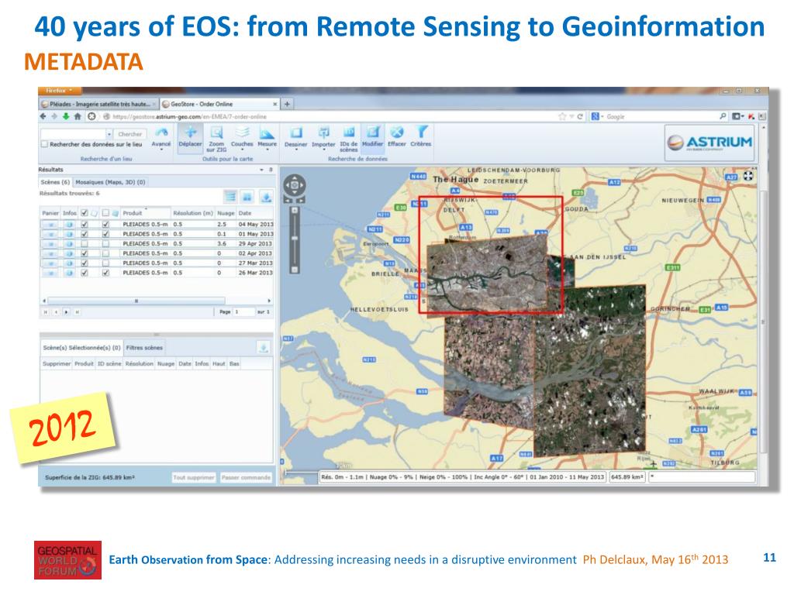Click the browser reload icon

tap(580, 116)
